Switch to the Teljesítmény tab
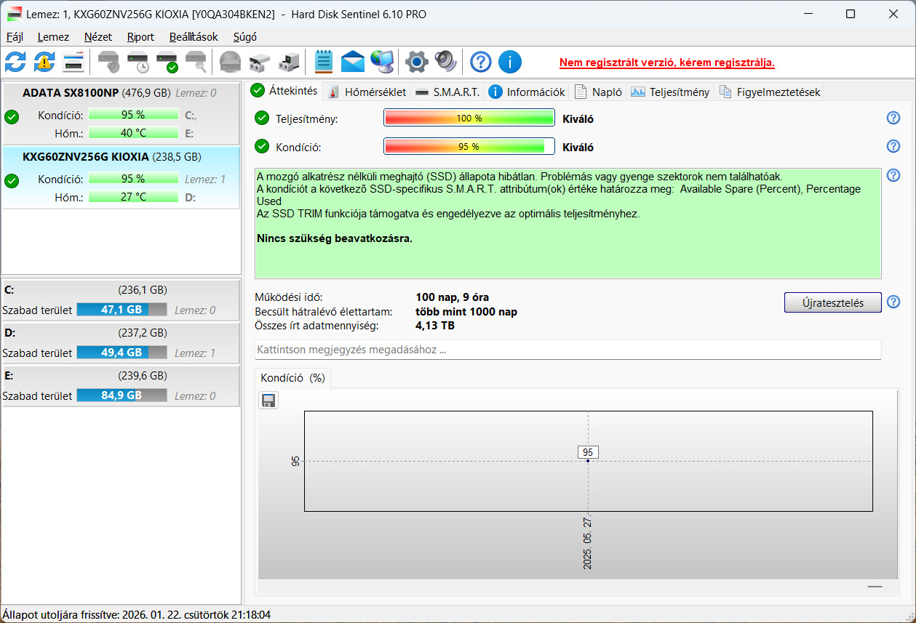916x623 pixels. (670, 92)
